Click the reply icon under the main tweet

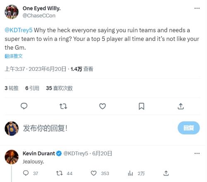click(24, 106)
